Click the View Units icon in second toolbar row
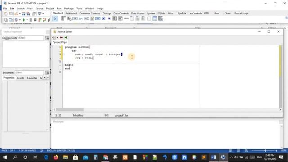This screenshot has height=162, width=288. [6, 20]
